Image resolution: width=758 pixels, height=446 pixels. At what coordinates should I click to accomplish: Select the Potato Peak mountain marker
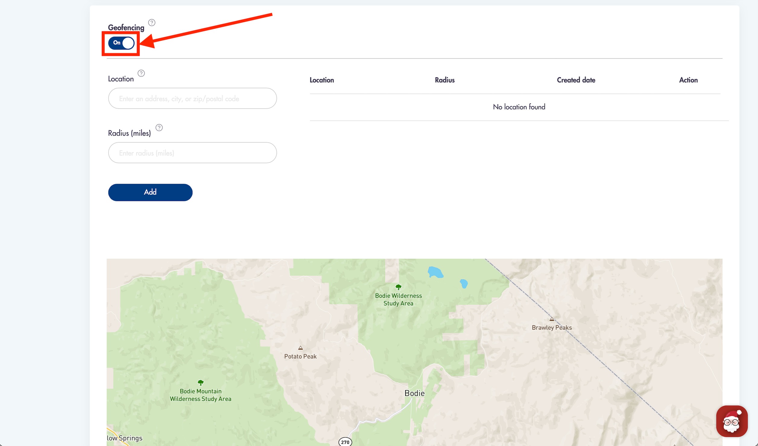pos(300,348)
